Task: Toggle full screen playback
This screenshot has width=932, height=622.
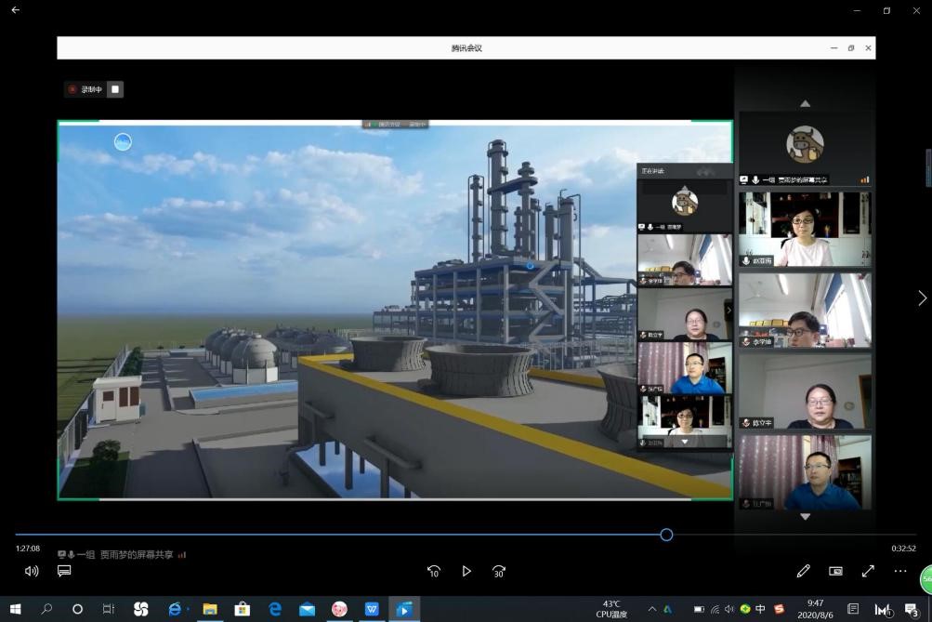Action: coord(868,571)
